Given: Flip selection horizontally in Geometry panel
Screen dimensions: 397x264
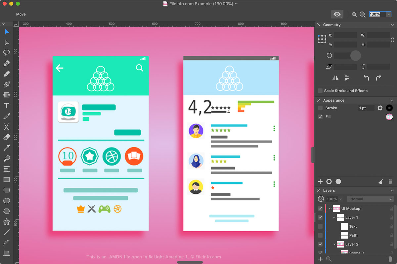Looking at the screenshot, I should click(x=335, y=78).
